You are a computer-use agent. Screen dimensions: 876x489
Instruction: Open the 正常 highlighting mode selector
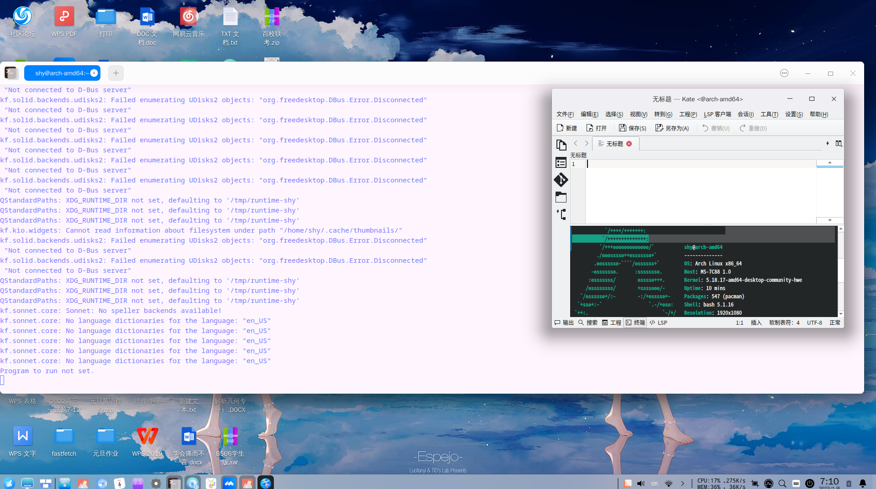pyautogui.click(x=834, y=323)
